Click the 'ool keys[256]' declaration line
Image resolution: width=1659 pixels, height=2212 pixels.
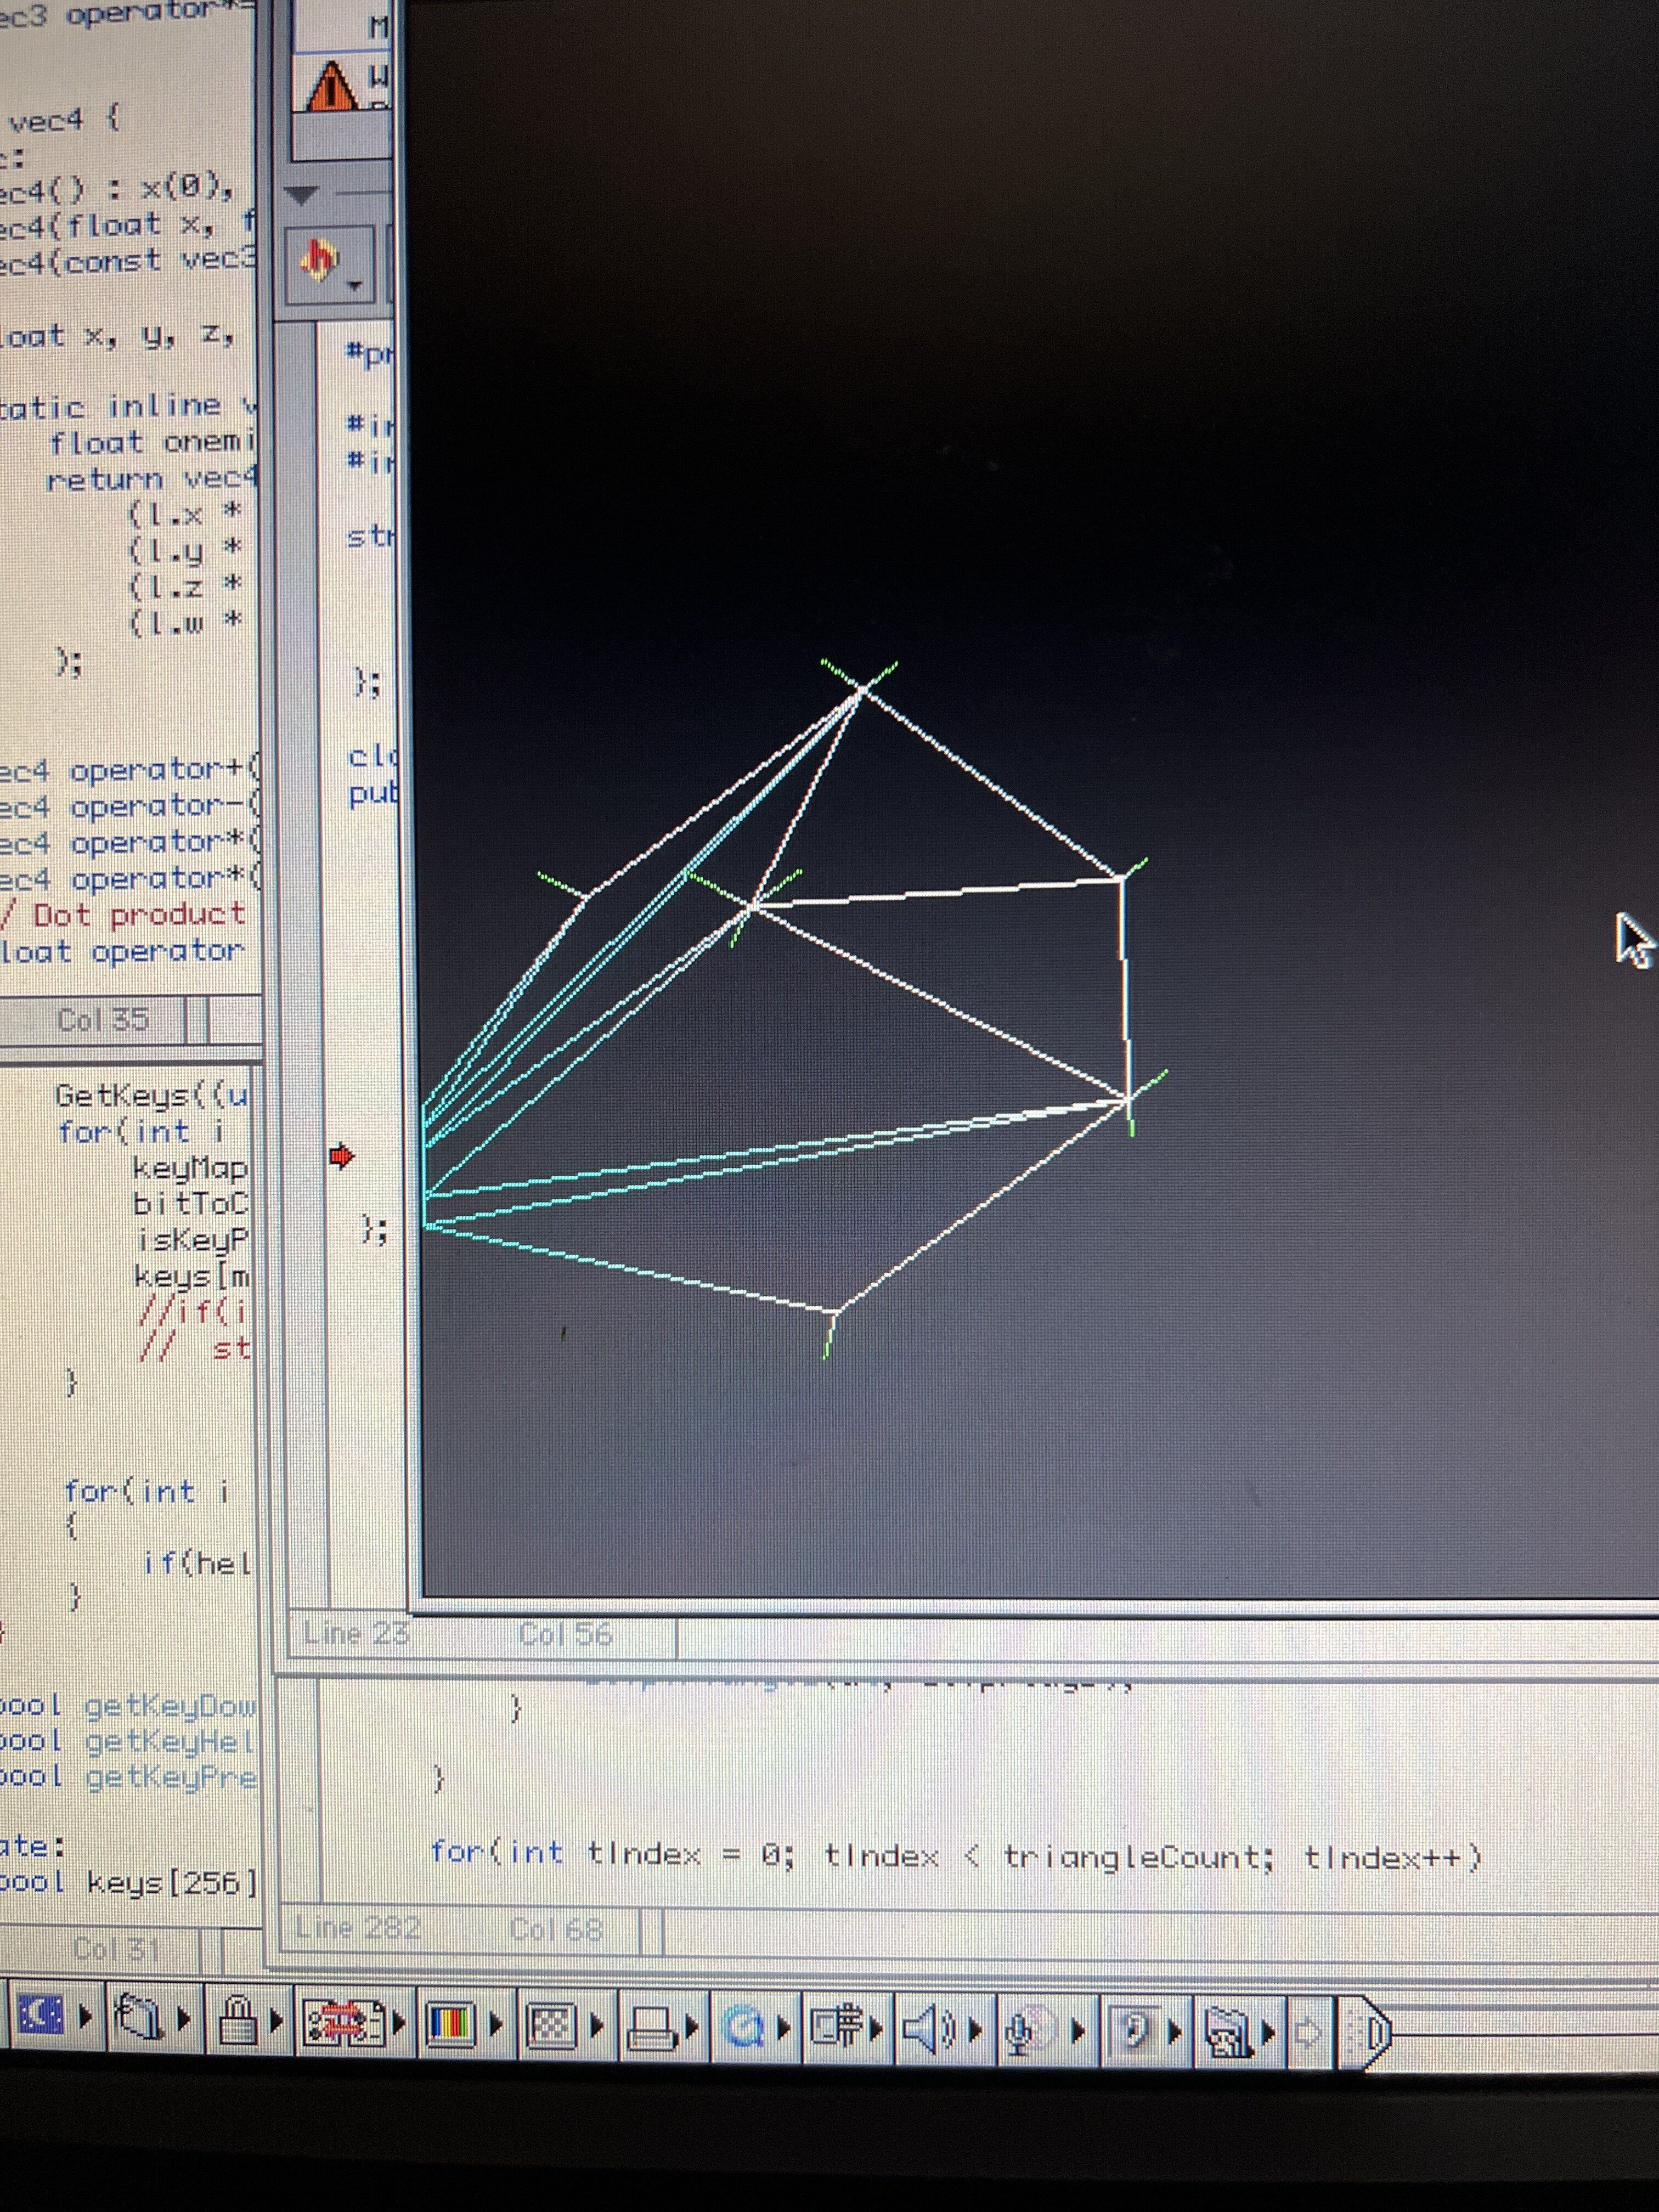coord(128,1883)
